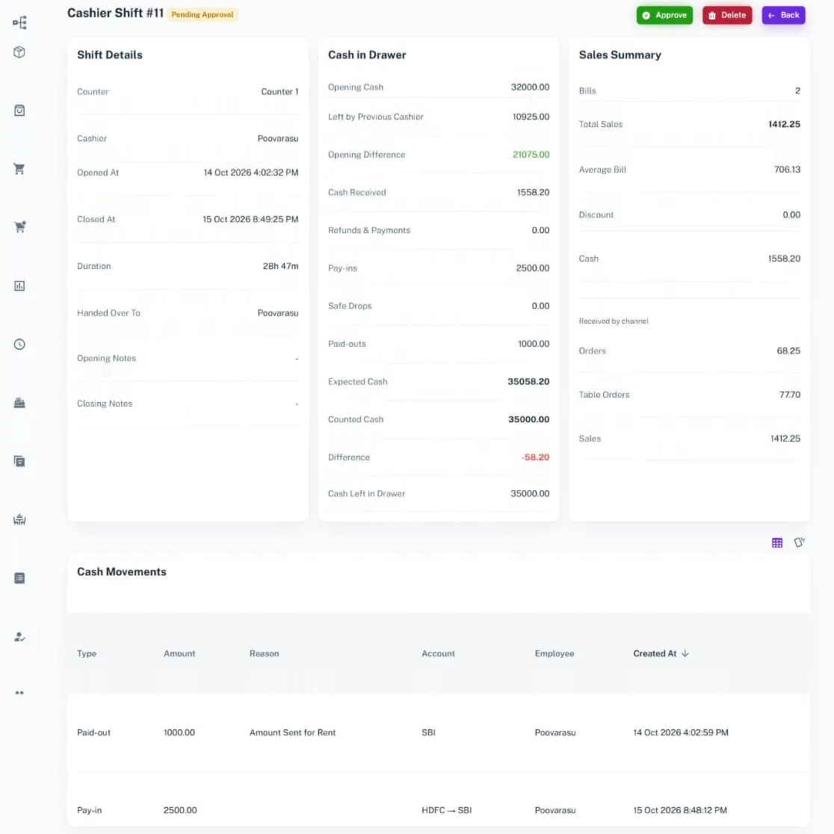Sort by the Created At column header

[x=661, y=653]
